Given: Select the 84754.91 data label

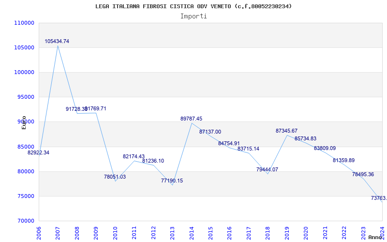Looking at the screenshot, I should (x=229, y=143).
